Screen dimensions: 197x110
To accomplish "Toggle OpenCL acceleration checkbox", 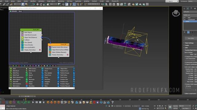I will click(185, 64).
